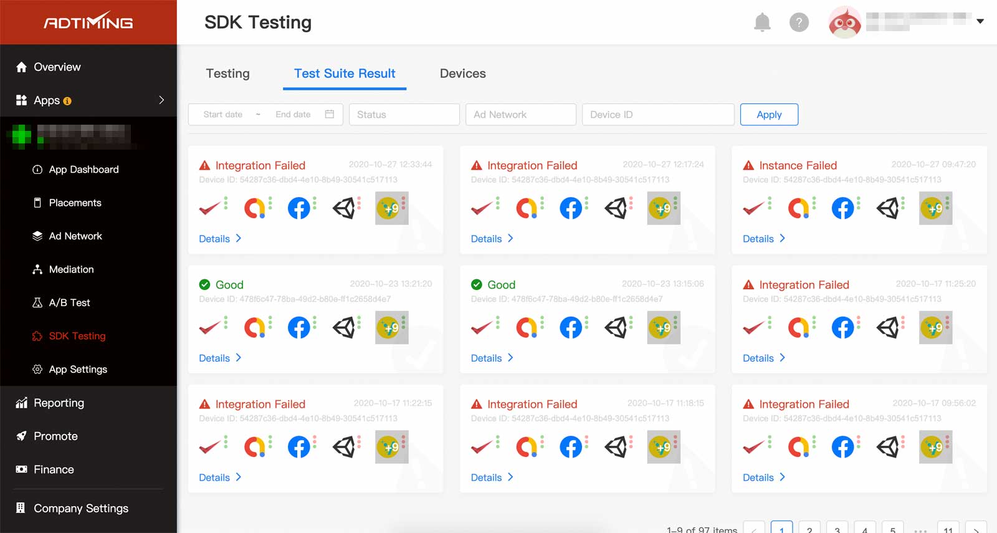Click AdMob icon in Instance Failed card

pyautogui.click(x=798, y=208)
